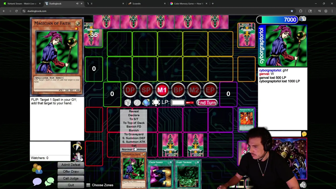
Task: Choose Declare from card menu
Action: (x=134, y=115)
